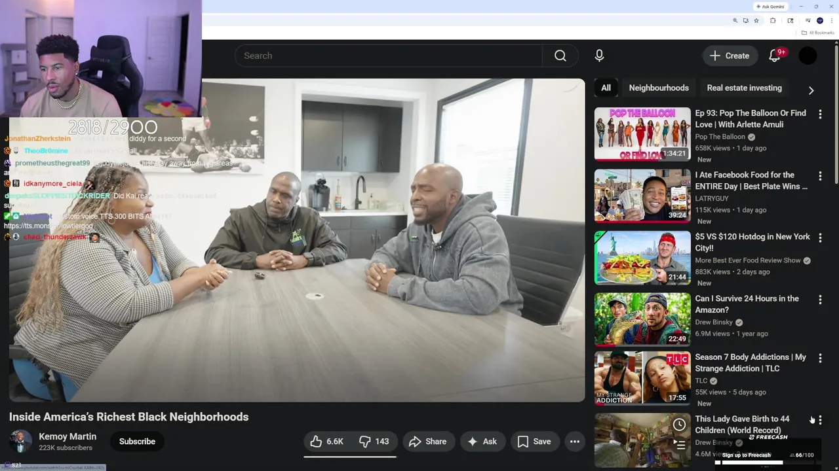Open Kemoy Martin channel avatar
The height and width of the screenshot is (471, 839).
[21, 442]
